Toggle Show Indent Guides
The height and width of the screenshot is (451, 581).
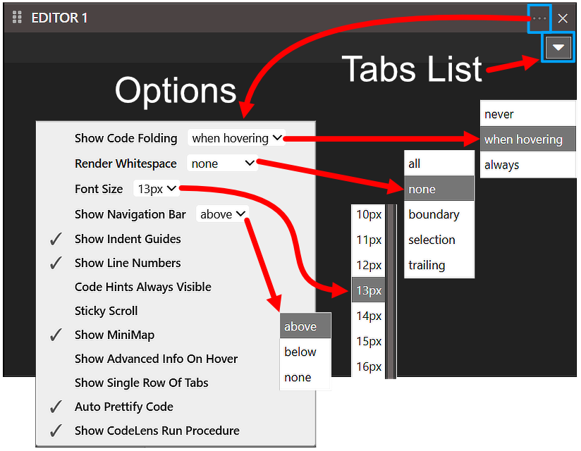pos(128,239)
